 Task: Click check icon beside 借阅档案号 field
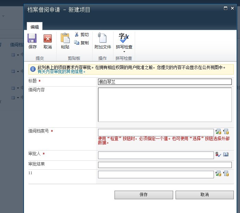click(218, 132)
